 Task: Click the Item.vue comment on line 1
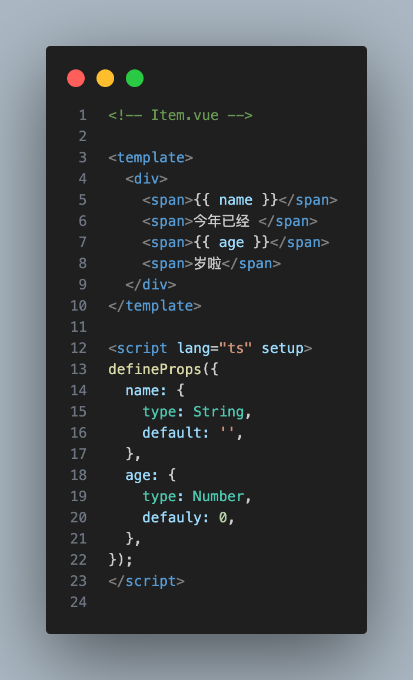click(181, 115)
